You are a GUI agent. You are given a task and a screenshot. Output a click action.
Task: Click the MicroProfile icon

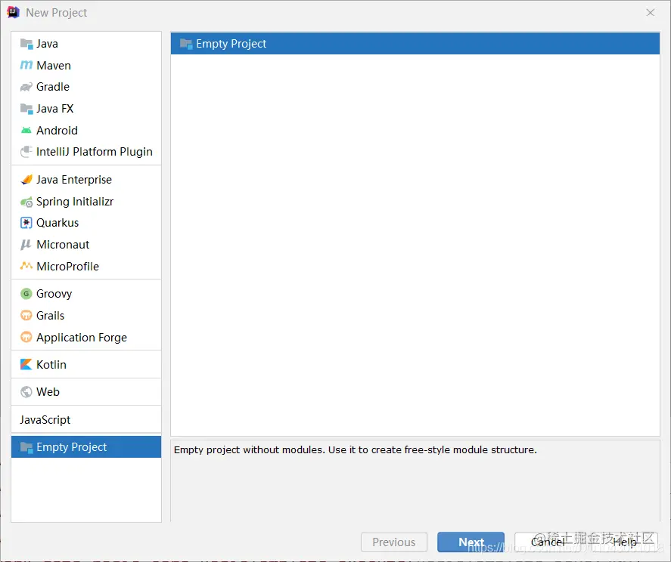point(26,266)
